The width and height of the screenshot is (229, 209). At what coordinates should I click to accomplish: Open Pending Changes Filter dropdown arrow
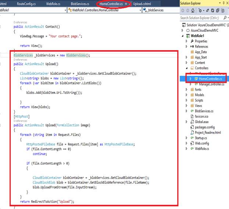tap(204, 11)
